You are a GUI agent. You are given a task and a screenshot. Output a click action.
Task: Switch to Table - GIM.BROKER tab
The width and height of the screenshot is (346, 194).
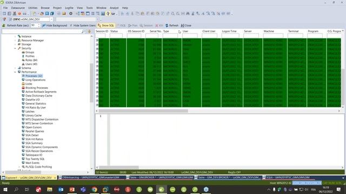[x=159, y=177]
